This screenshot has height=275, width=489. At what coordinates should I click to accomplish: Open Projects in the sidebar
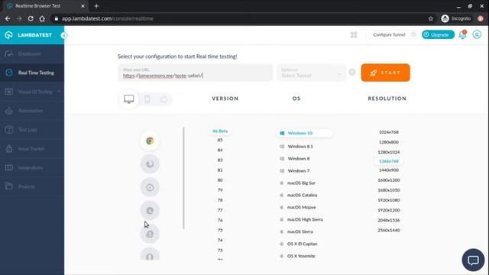click(x=32, y=186)
